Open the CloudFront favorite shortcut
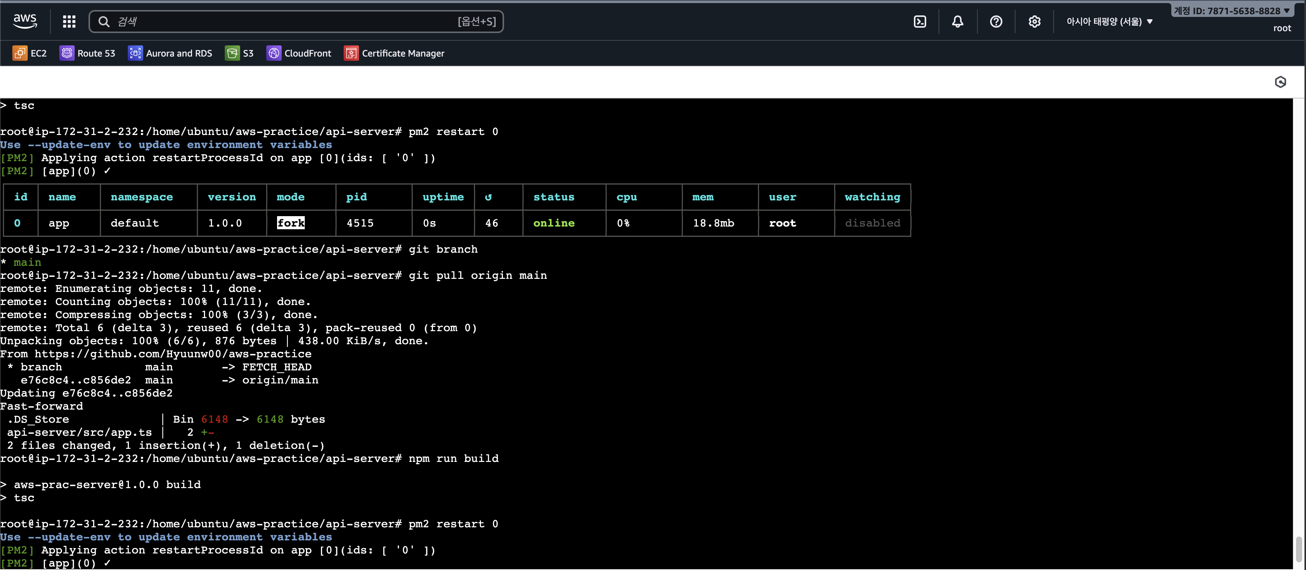1306x570 pixels. [299, 53]
